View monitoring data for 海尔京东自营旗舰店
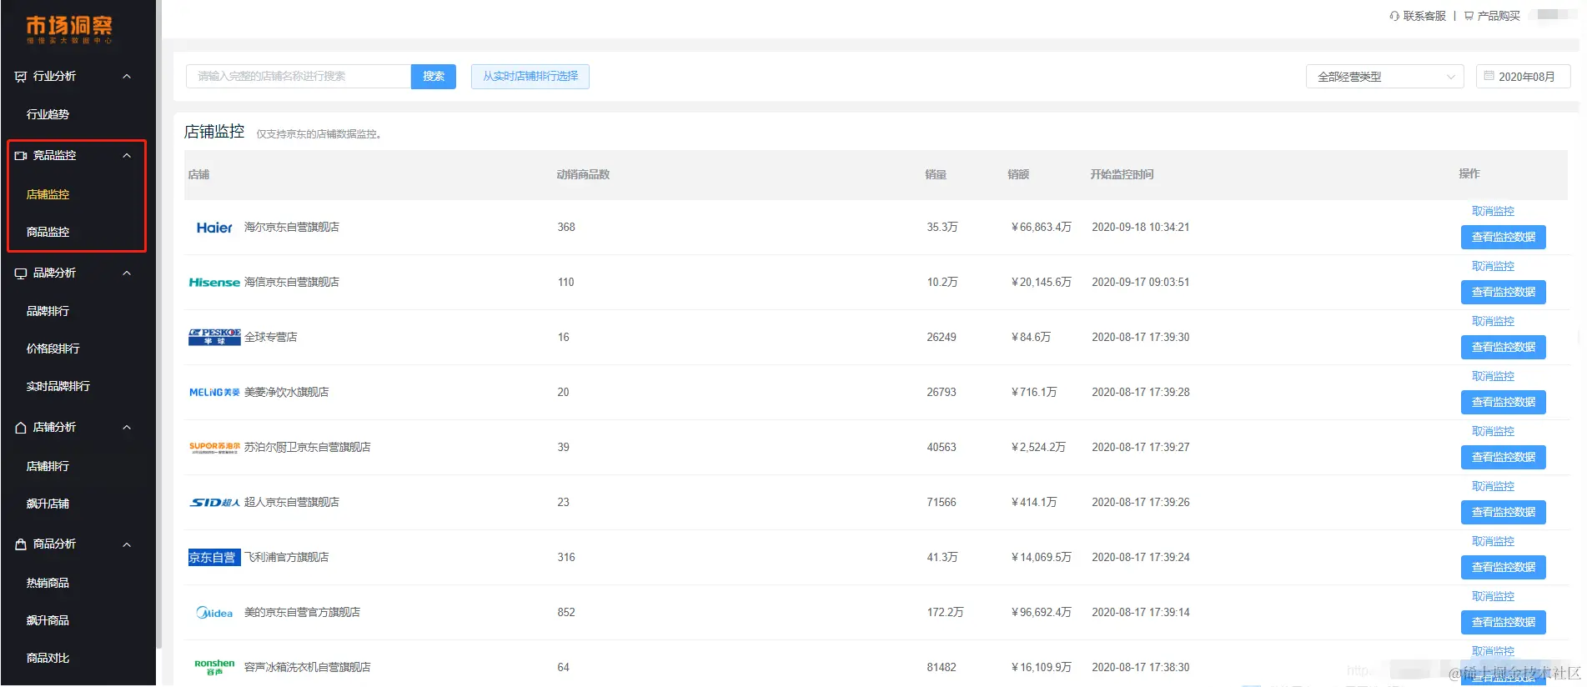The image size is (1587, 687). pyautogui.click(x=1504, y=238)
